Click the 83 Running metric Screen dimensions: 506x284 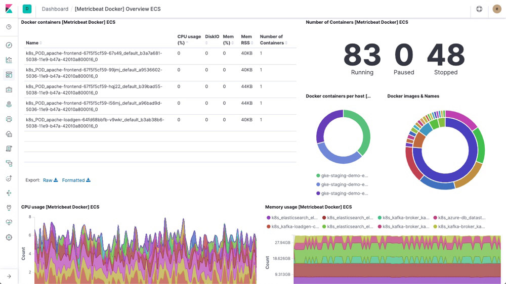tap(362, 59)
